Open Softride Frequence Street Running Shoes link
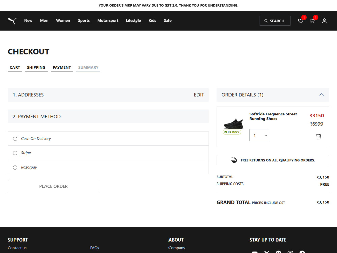The image size is (337, 253). 273,116
